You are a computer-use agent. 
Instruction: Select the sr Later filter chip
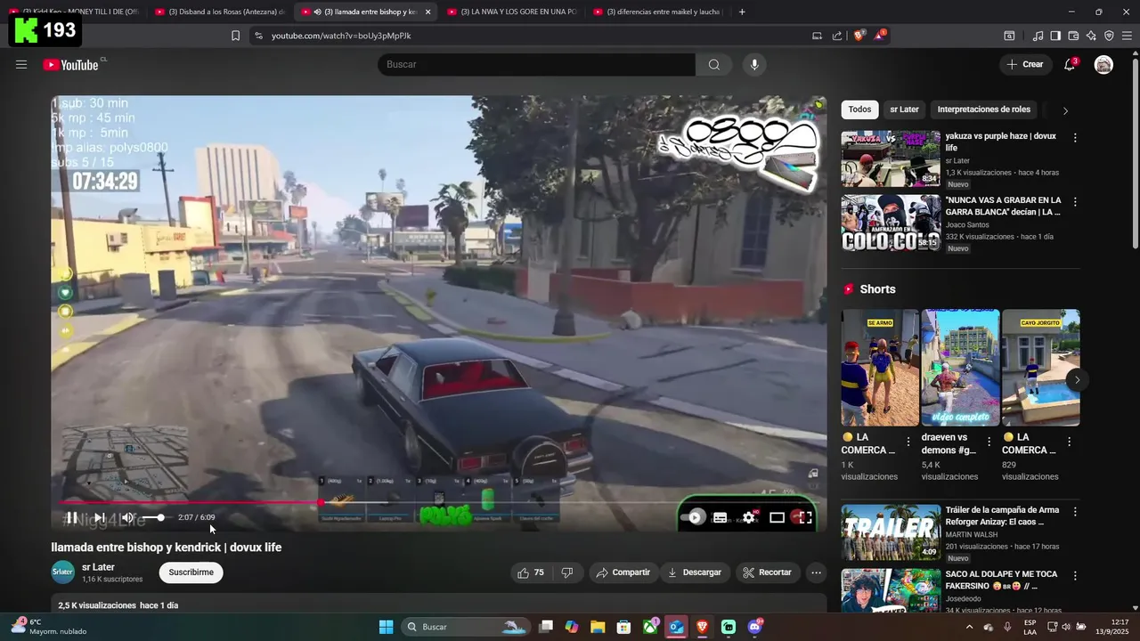[904, 110]
